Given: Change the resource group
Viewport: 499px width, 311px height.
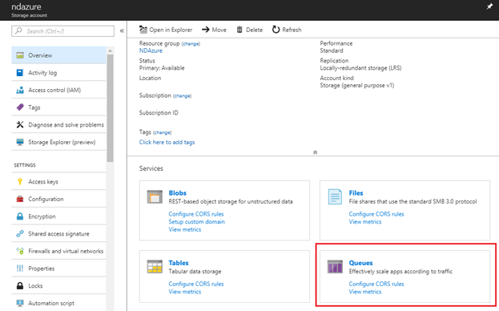Looking at the screenshot, I should point(191,43).
